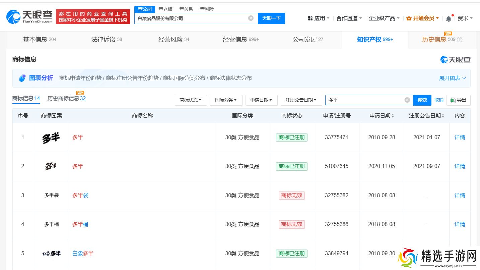Click the 多半袋 trademark image thumbnail

[51, 195]
